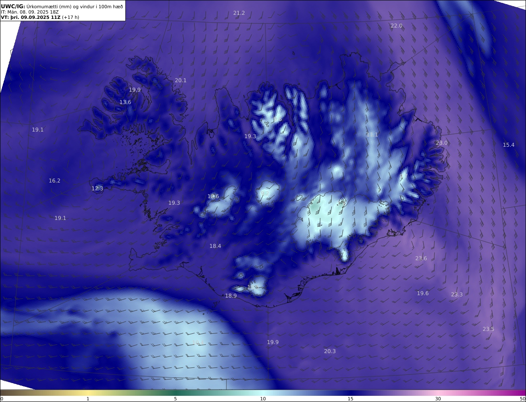Screen dimensions: 526x402
Task: Click the 23.5 value label
Action: [489, 329]
